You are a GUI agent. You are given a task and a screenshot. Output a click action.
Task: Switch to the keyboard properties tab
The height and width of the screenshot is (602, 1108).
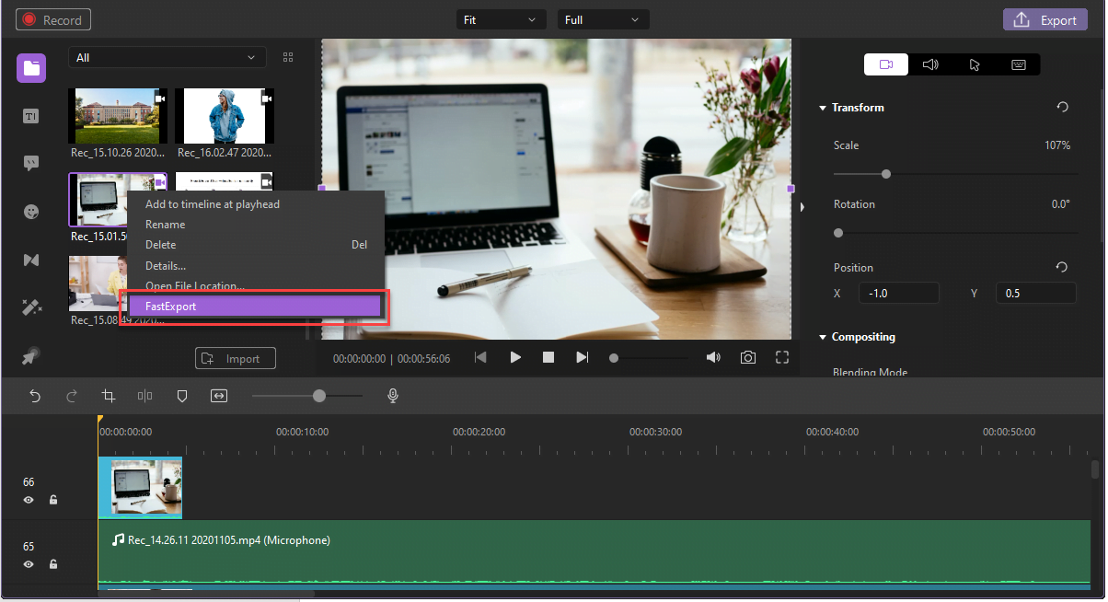click(1019, 64)
